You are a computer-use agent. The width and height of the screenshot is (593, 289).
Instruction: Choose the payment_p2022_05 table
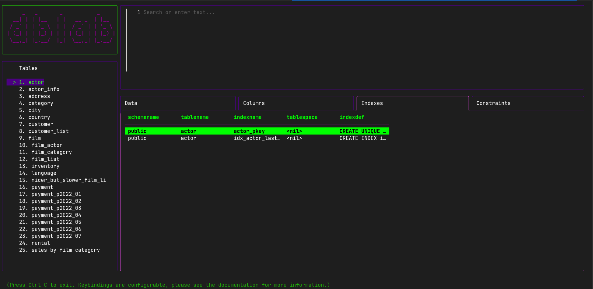(50, 222)
